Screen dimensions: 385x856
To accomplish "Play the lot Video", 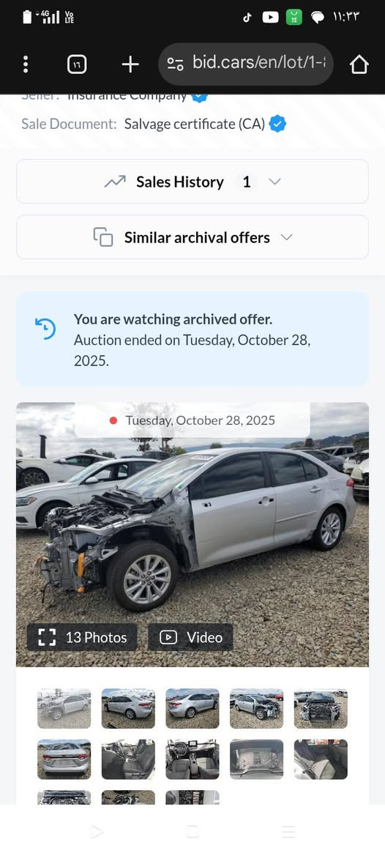I will 190,637.
